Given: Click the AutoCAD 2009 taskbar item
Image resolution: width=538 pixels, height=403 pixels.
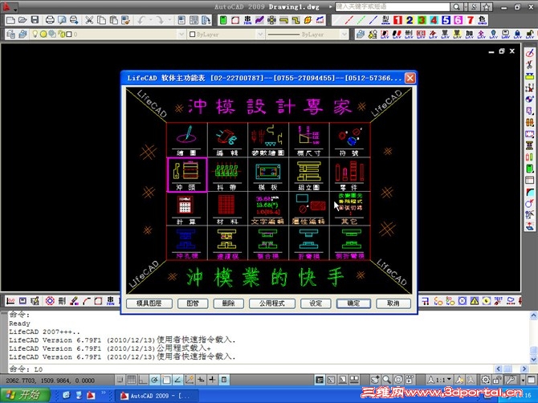Looking at the screenshot, I should [156, 396].
